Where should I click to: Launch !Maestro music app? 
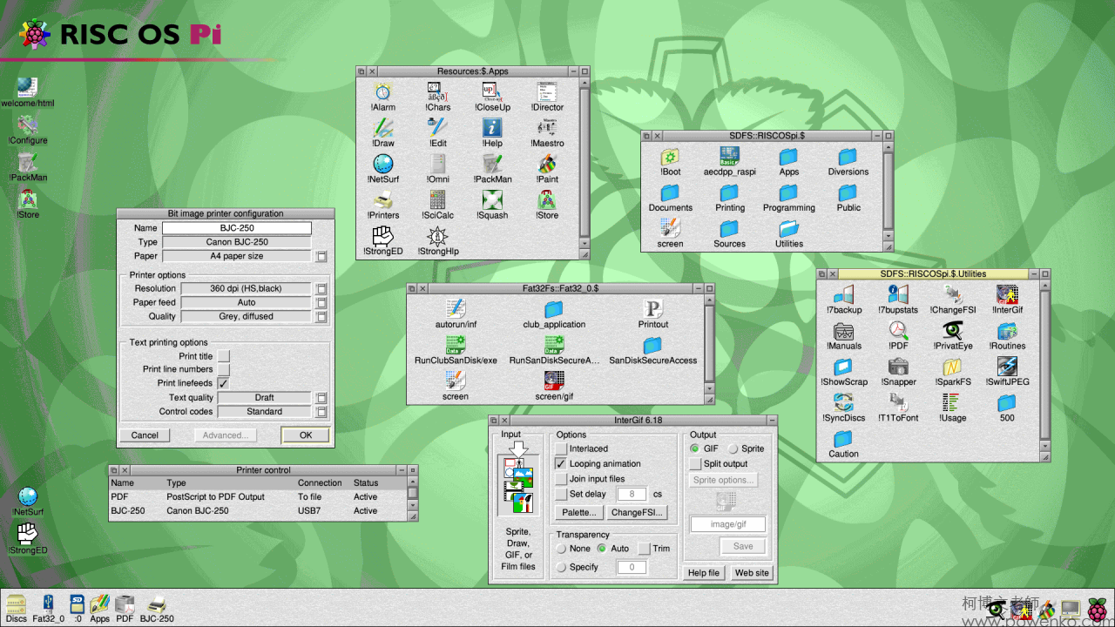click(547, 131)
